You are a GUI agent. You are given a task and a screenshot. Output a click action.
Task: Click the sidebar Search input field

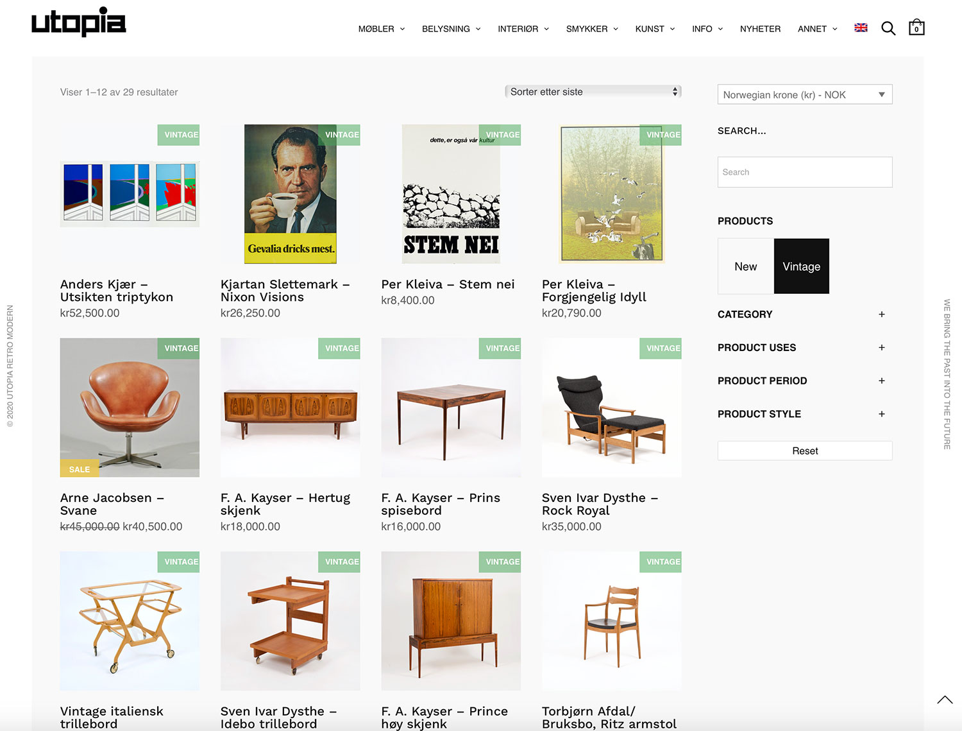805,172
